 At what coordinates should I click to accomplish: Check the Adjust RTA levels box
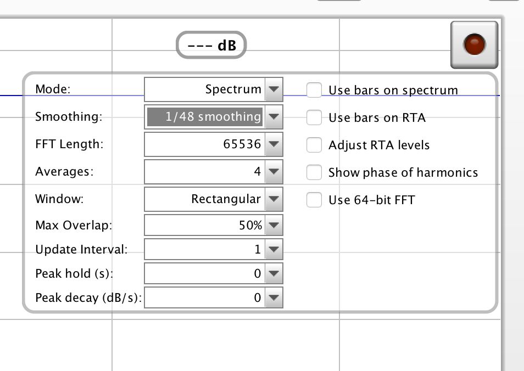click(x=314, y=145)
